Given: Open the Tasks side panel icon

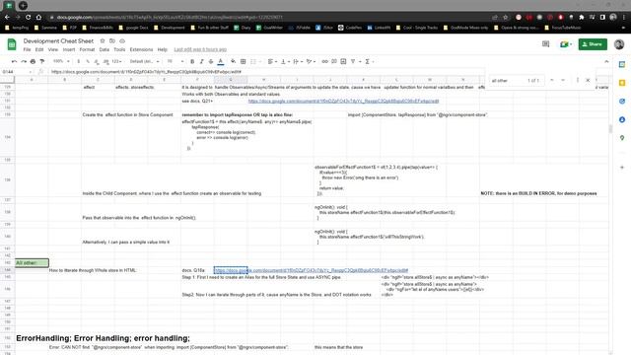Looking at the screenshot, I should [622, 101].
